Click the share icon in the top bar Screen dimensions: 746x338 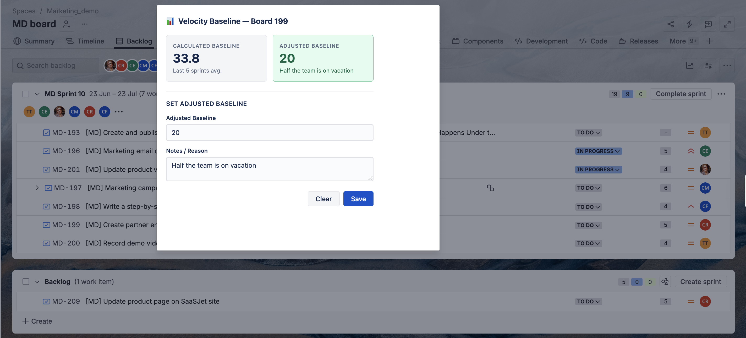click(670, 24)
